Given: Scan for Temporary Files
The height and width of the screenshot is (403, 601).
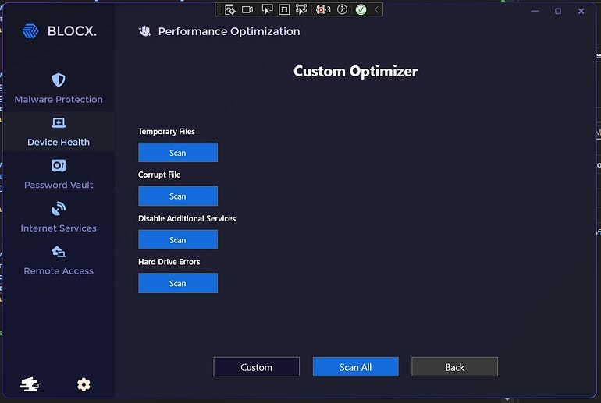Looking at the screenshot, I should click(x=178, y=153).
